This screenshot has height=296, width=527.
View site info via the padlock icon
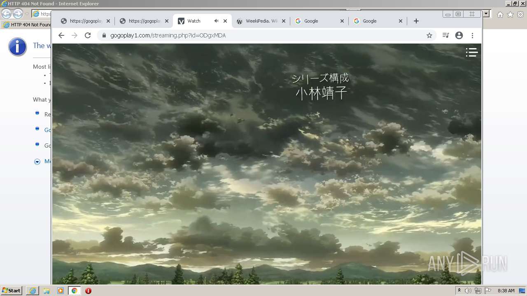pos(104,35)
